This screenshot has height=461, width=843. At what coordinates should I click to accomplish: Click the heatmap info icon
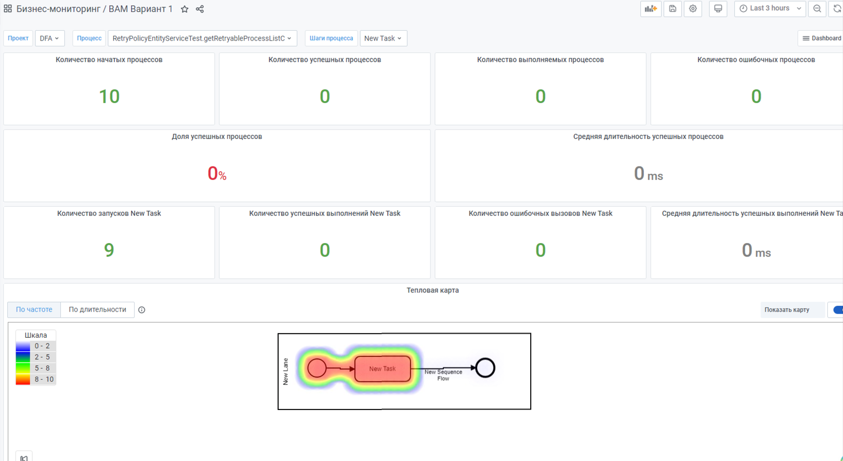click(142, 310)
